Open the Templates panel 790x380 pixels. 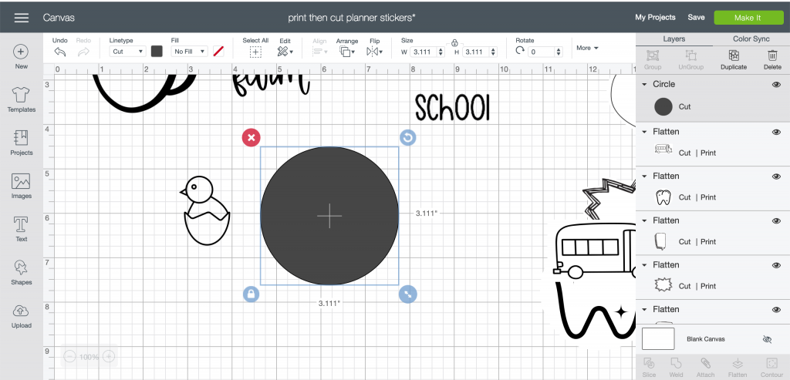coord(21,99)
